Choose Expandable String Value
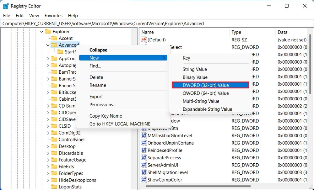Viewport: 314px width, 190px height. tap(210, 109)
